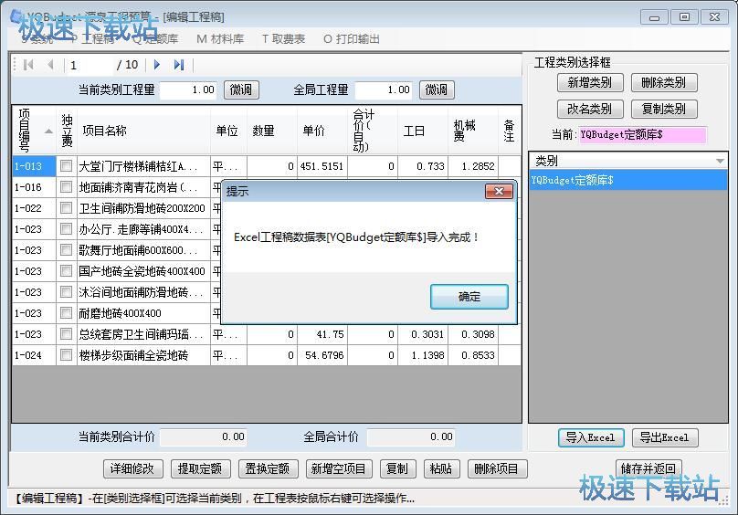Go to first record navigator icon
738x515 pixels.
[x=28, y=65]
